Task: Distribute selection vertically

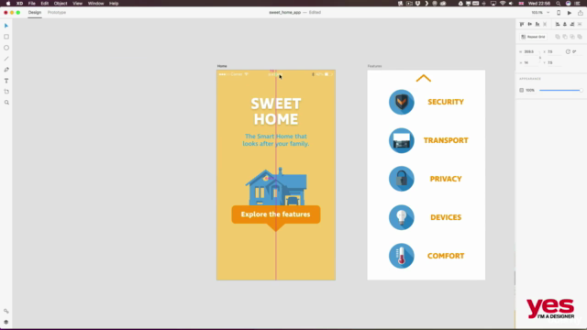Action: (545, 25)
